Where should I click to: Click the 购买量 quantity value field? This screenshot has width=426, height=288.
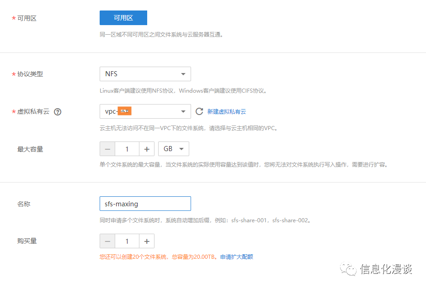pos(127,241)
